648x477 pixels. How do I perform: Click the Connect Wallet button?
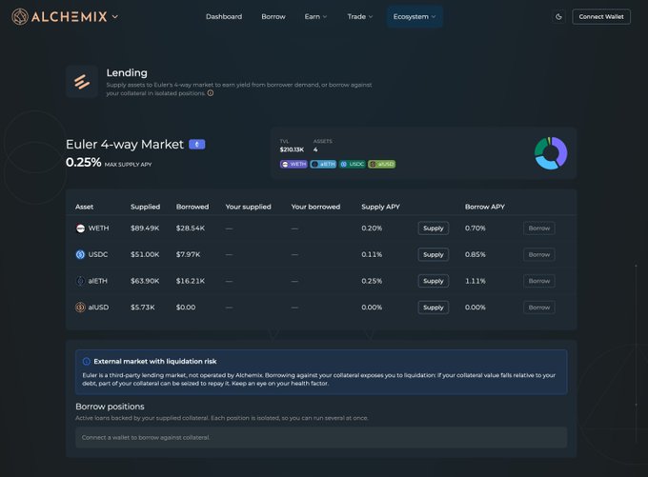point(601,17)
